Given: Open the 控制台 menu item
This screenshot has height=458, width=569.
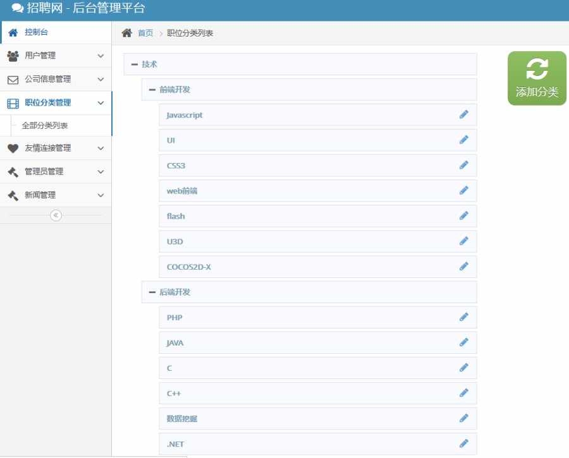Looking at the screenshot, I should (56, 32).
